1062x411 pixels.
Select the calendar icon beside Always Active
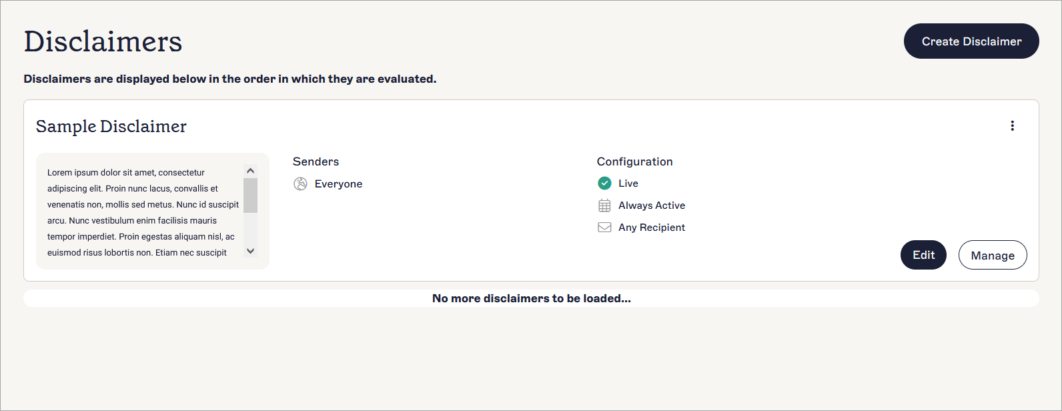tap(604, 205)
